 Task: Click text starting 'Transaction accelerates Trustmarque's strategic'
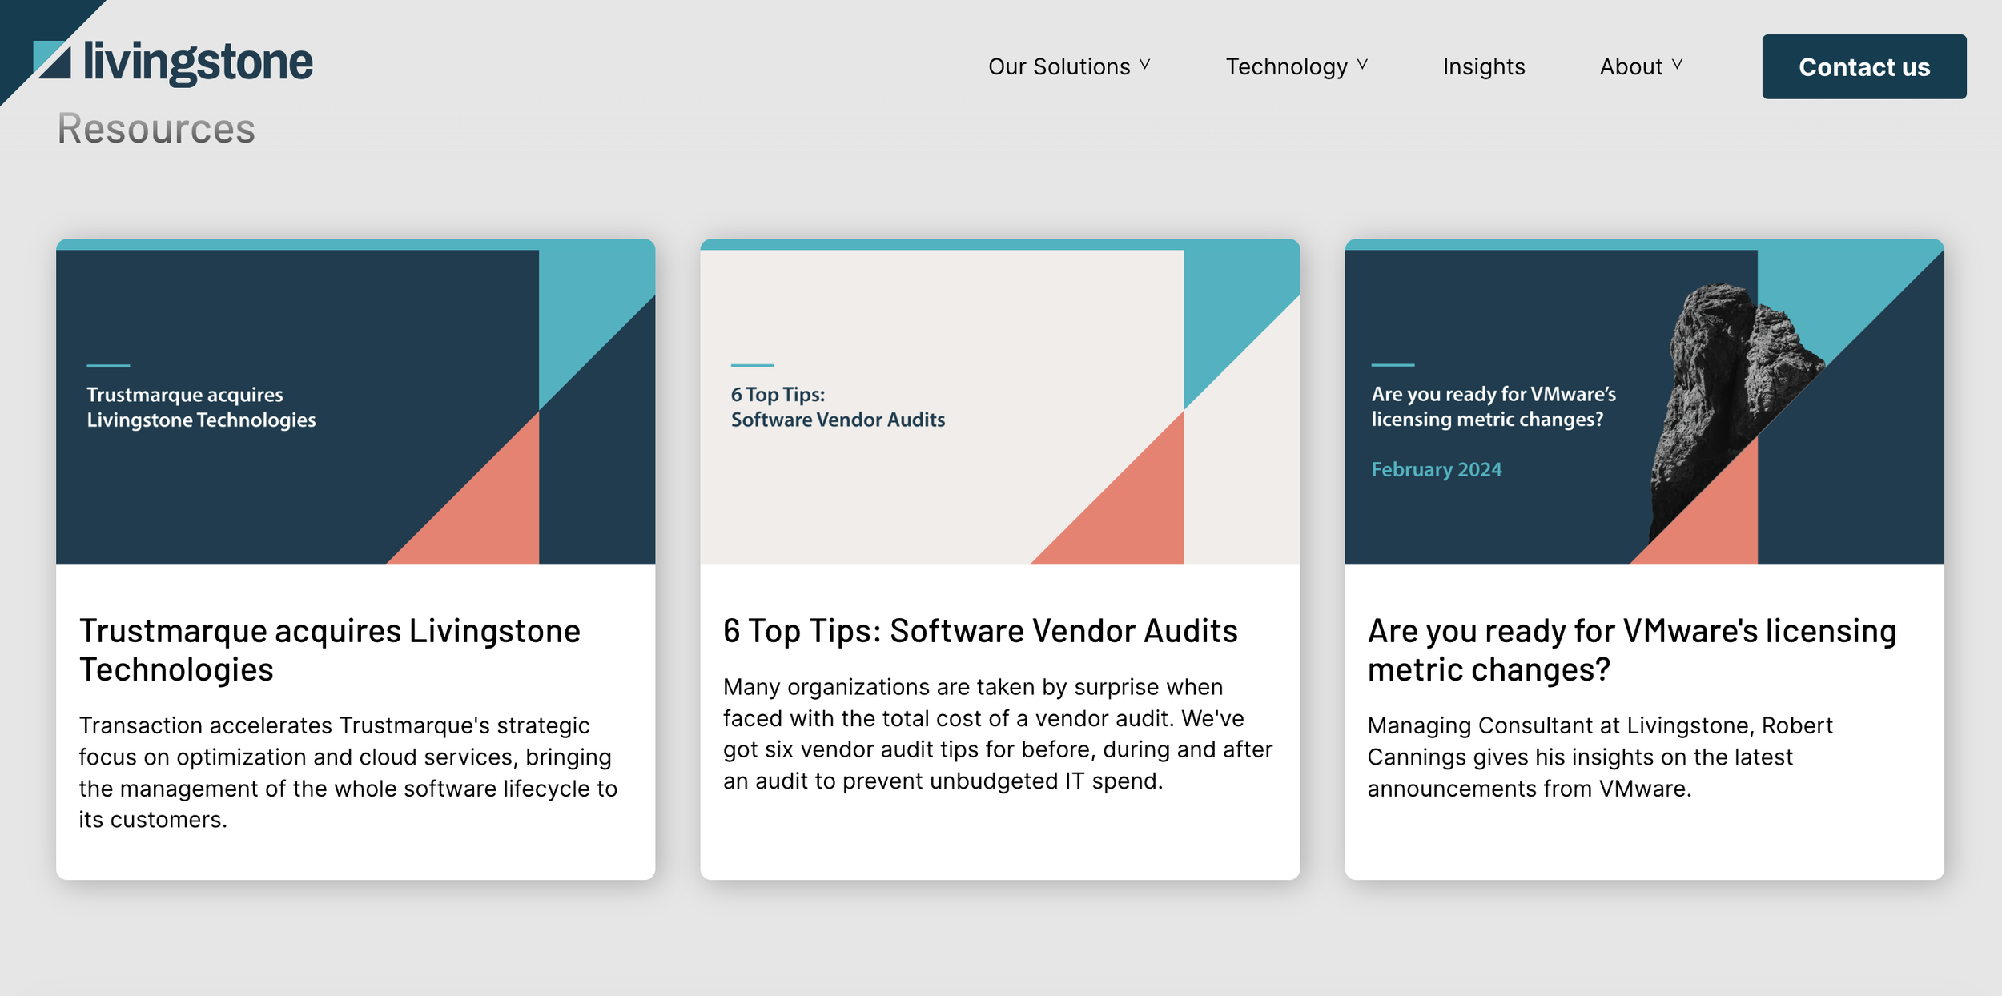[x=348, y=773]
